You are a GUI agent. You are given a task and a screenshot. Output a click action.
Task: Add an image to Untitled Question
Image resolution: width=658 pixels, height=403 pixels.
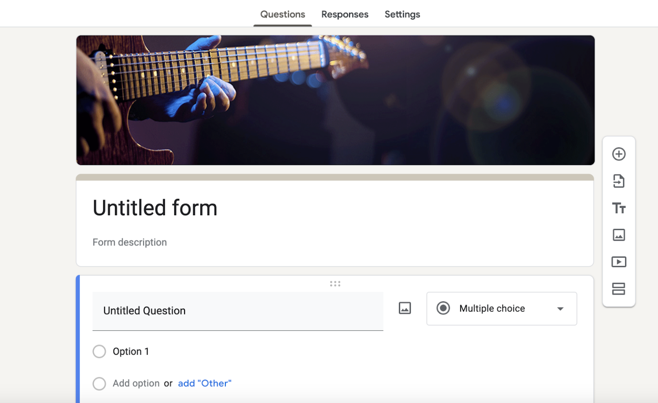tap(404, 308)
